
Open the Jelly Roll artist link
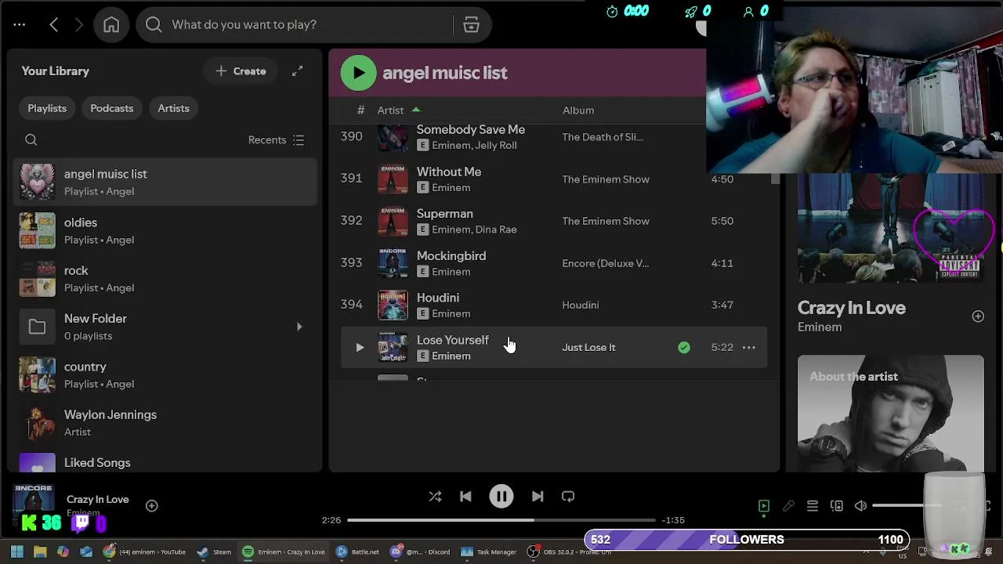[496, 146]
